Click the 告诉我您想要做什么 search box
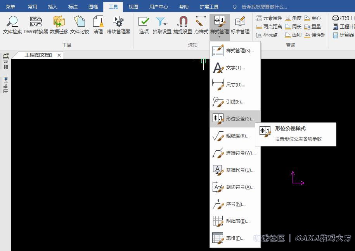This screenshot has width=355, height=251. [264, 7]
